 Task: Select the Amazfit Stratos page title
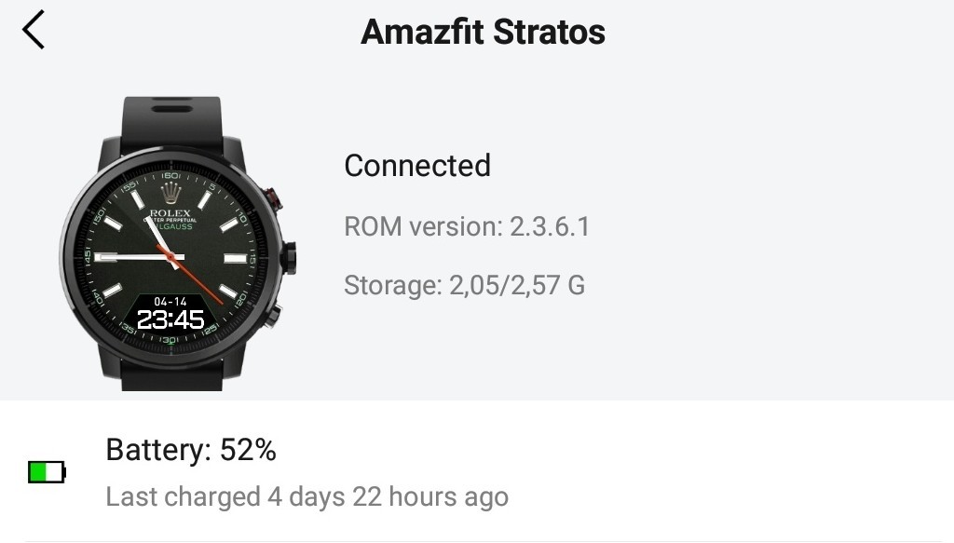tap(483, 32)
